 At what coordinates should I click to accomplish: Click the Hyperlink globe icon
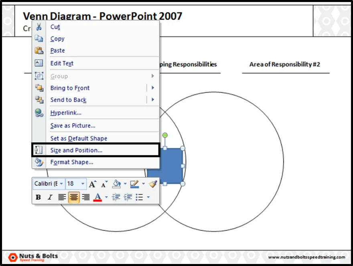[x=39, y=113]
